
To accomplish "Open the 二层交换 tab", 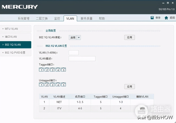I will click(42, 18).
